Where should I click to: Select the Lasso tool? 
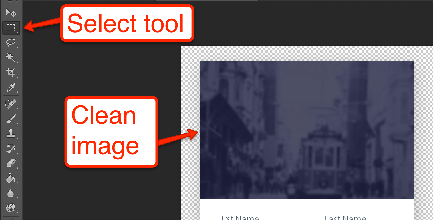pyautogui.click(x=11, y=43)
